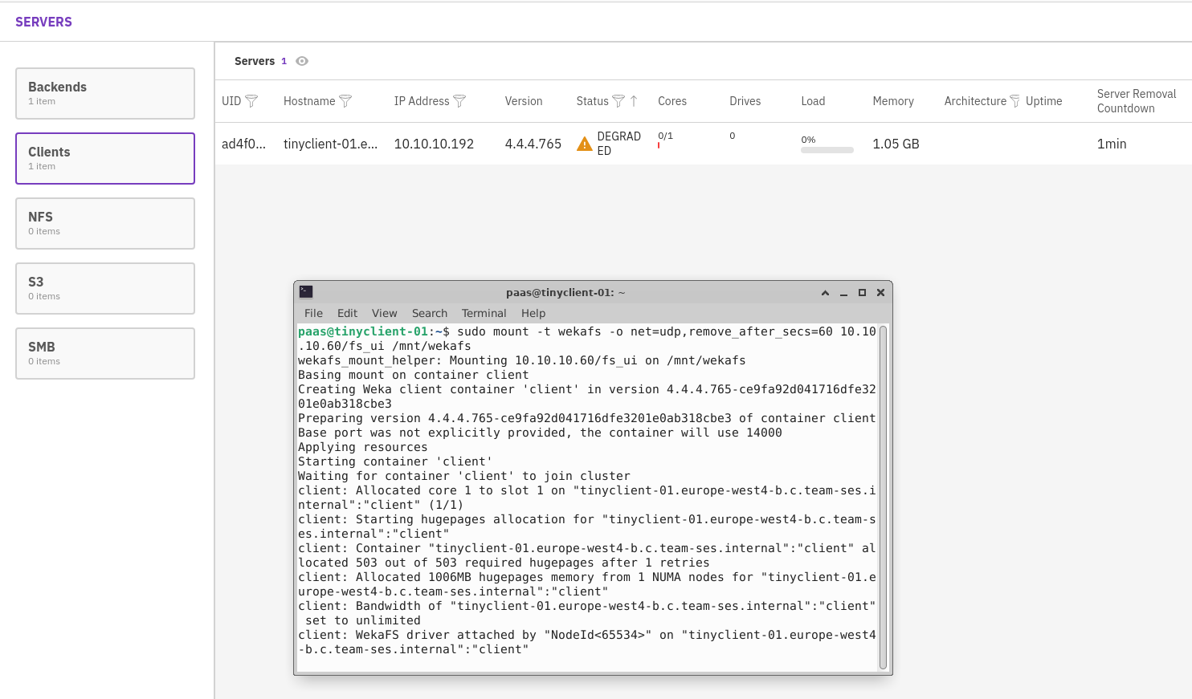Click the DEGRADED warning triangle icon

[585, 144]
